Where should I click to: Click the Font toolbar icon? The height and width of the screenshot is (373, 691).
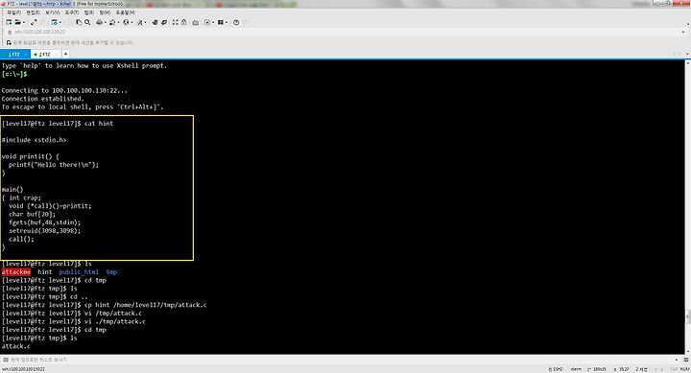(x=140, y=22)
